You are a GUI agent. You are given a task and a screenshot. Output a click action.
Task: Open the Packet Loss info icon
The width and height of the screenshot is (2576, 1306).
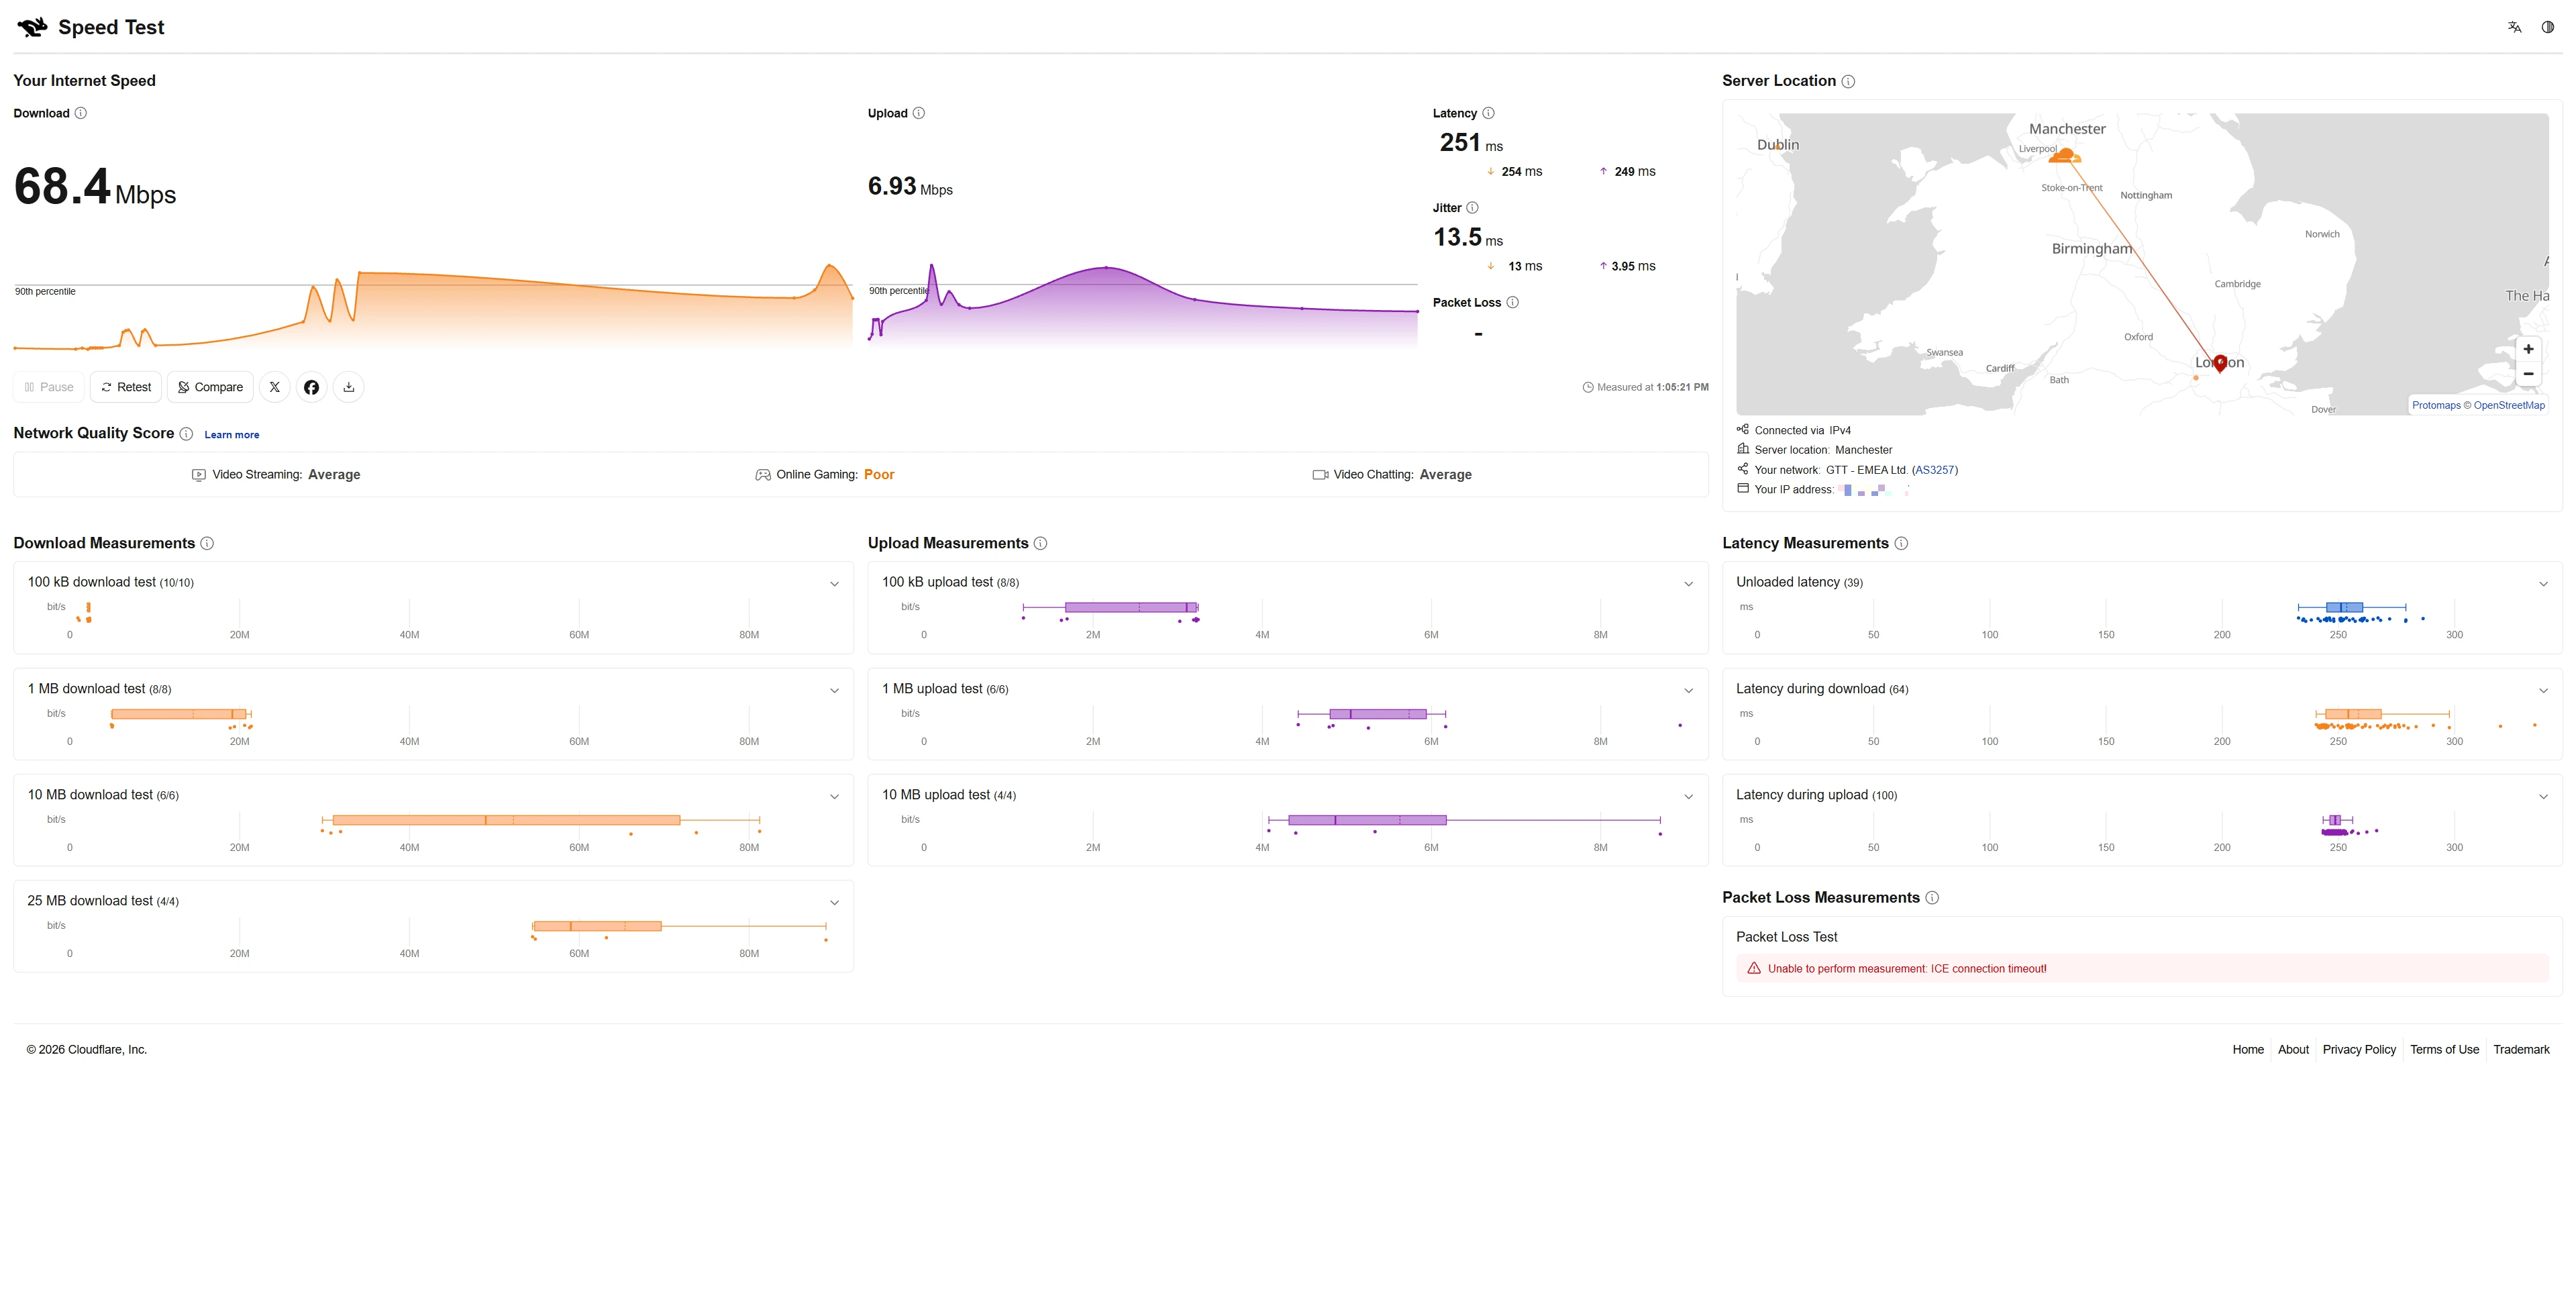click(1512, 302)
